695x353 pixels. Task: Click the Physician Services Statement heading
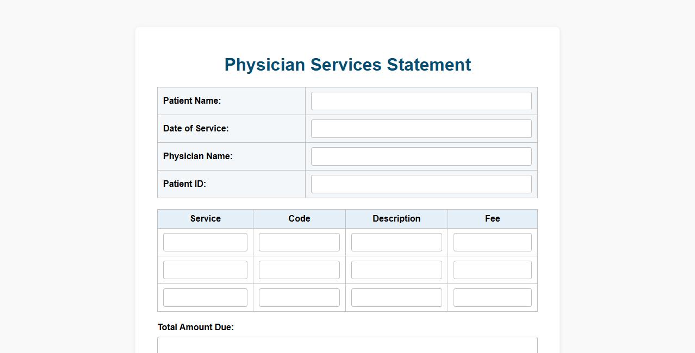click(347, 65)
